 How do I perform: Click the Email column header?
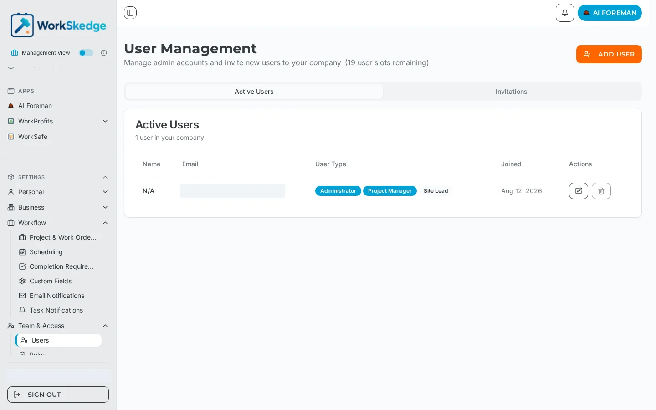[x=190, y=164]
